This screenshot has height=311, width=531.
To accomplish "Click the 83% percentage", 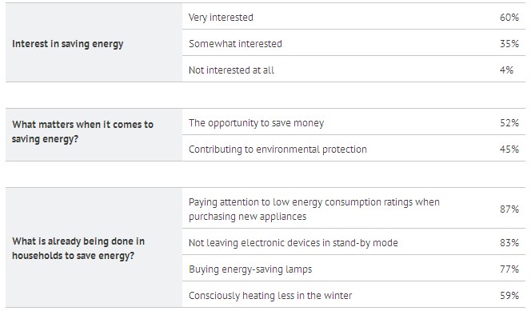I will point(509,242).
